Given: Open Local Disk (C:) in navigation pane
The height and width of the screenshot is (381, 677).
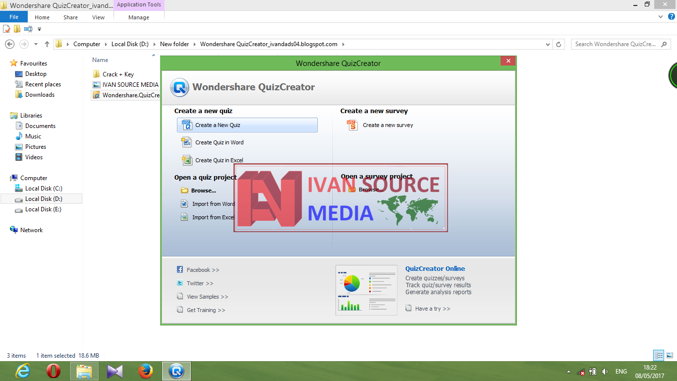Looking at the screenshot, I should tap(44, 189).
